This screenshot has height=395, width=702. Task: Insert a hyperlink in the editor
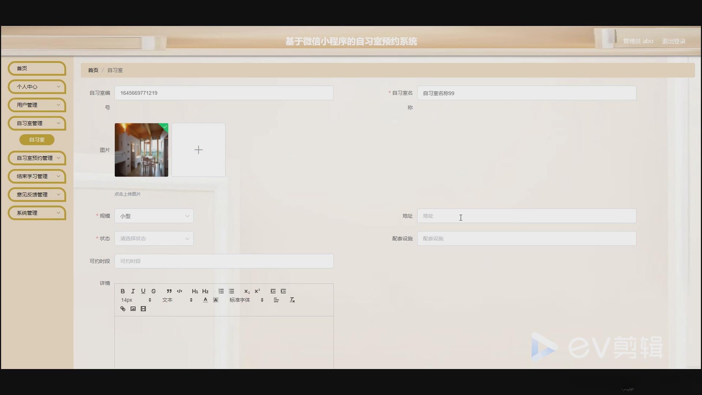click(x=123, y=309)
